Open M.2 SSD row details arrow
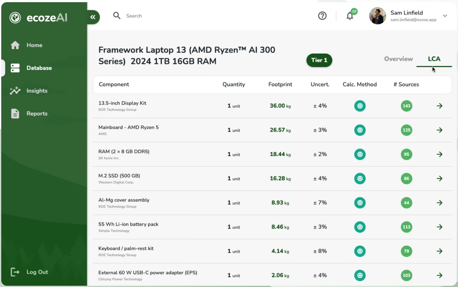Viewport: 458px width, 287px height. tap(439, 179)
